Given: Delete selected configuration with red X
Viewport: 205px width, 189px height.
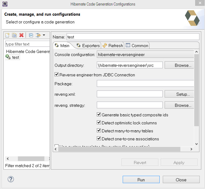Looking at the screenshot, I should click(21, 35).
